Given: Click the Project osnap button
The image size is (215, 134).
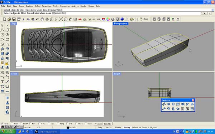Looking at the screenshot, I should pos(98,124).
